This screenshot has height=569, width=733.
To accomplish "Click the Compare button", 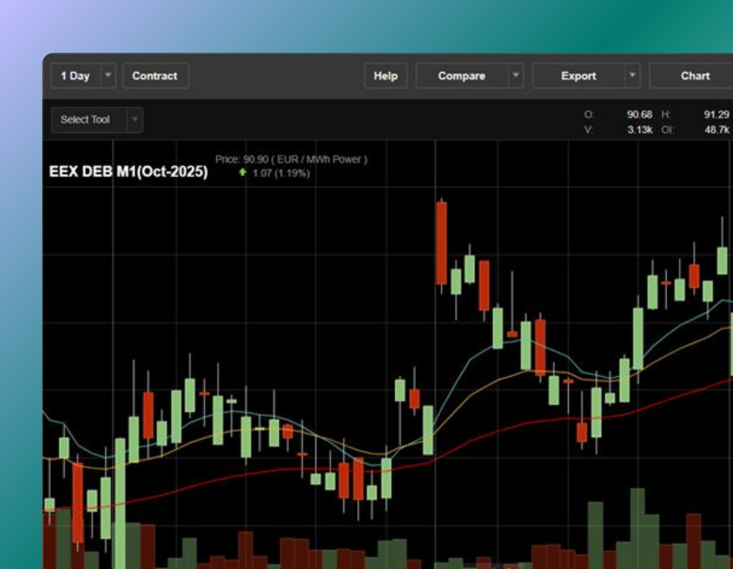I will 462,76.
